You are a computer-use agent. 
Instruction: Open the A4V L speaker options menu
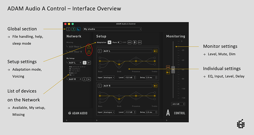[100, 51]
